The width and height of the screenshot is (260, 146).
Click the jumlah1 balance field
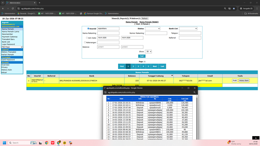pyautogui.click(x=108, y=47)
